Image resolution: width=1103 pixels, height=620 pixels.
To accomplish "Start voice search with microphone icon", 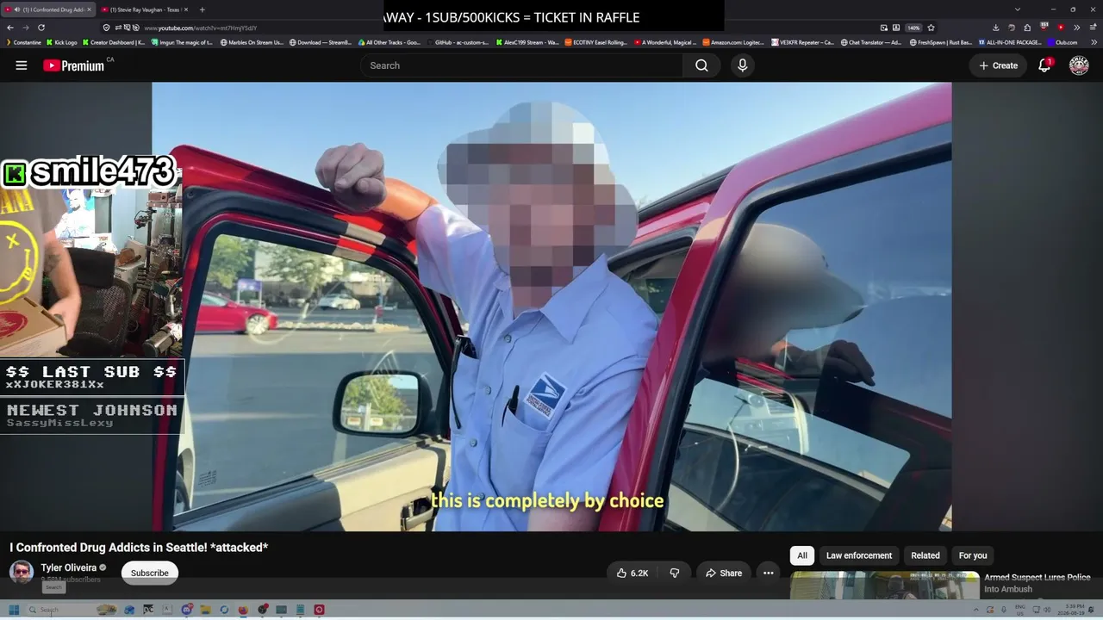I will [743, 65].
